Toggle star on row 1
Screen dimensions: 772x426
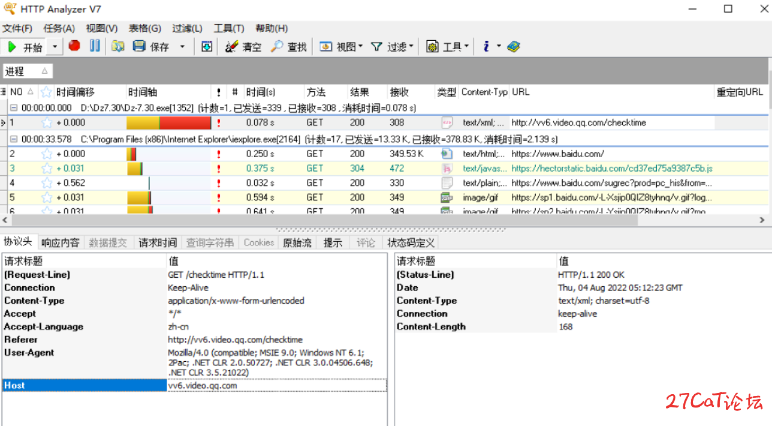pyautogui.click(x=47, y=122)
